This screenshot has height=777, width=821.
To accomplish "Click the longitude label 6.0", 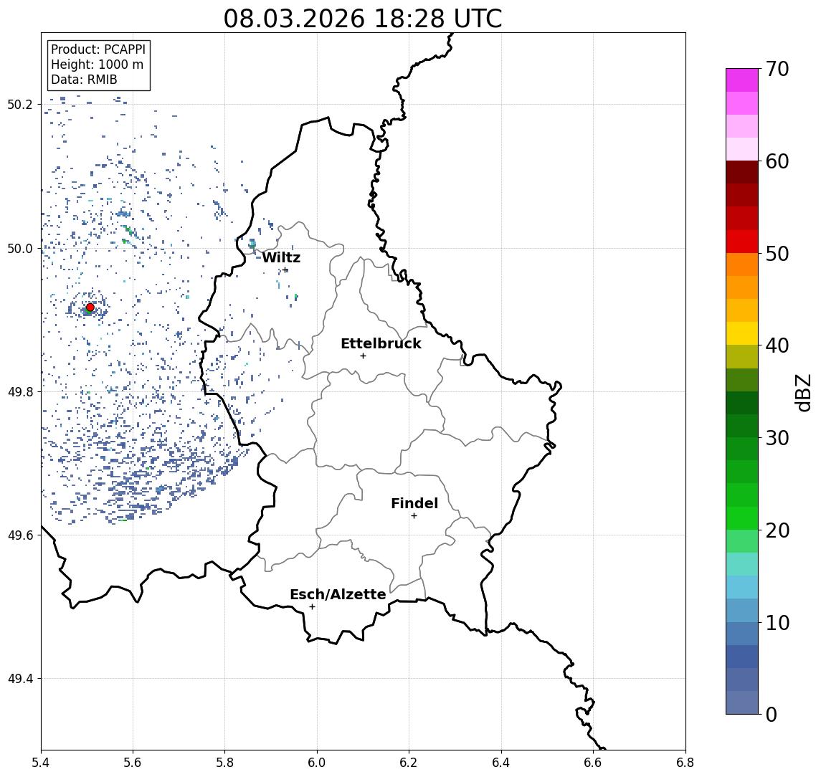I will [317, 763].
